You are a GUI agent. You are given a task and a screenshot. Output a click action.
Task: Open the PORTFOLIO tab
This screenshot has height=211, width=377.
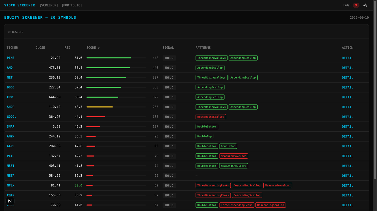coord(72,5)
